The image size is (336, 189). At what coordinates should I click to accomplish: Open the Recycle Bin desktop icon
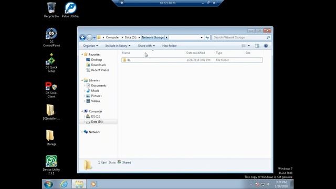[51, 9]
